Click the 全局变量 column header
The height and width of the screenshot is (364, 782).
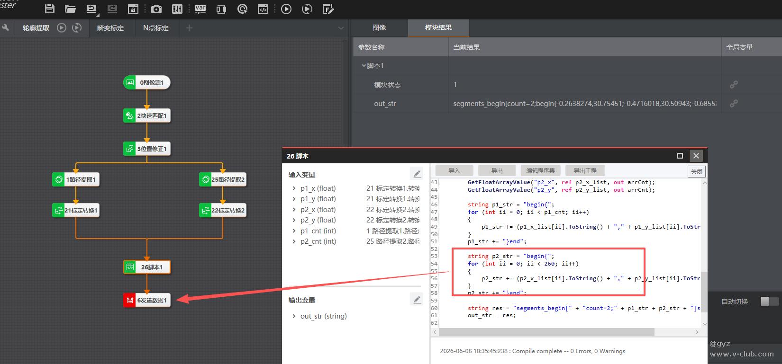[739, 47]
